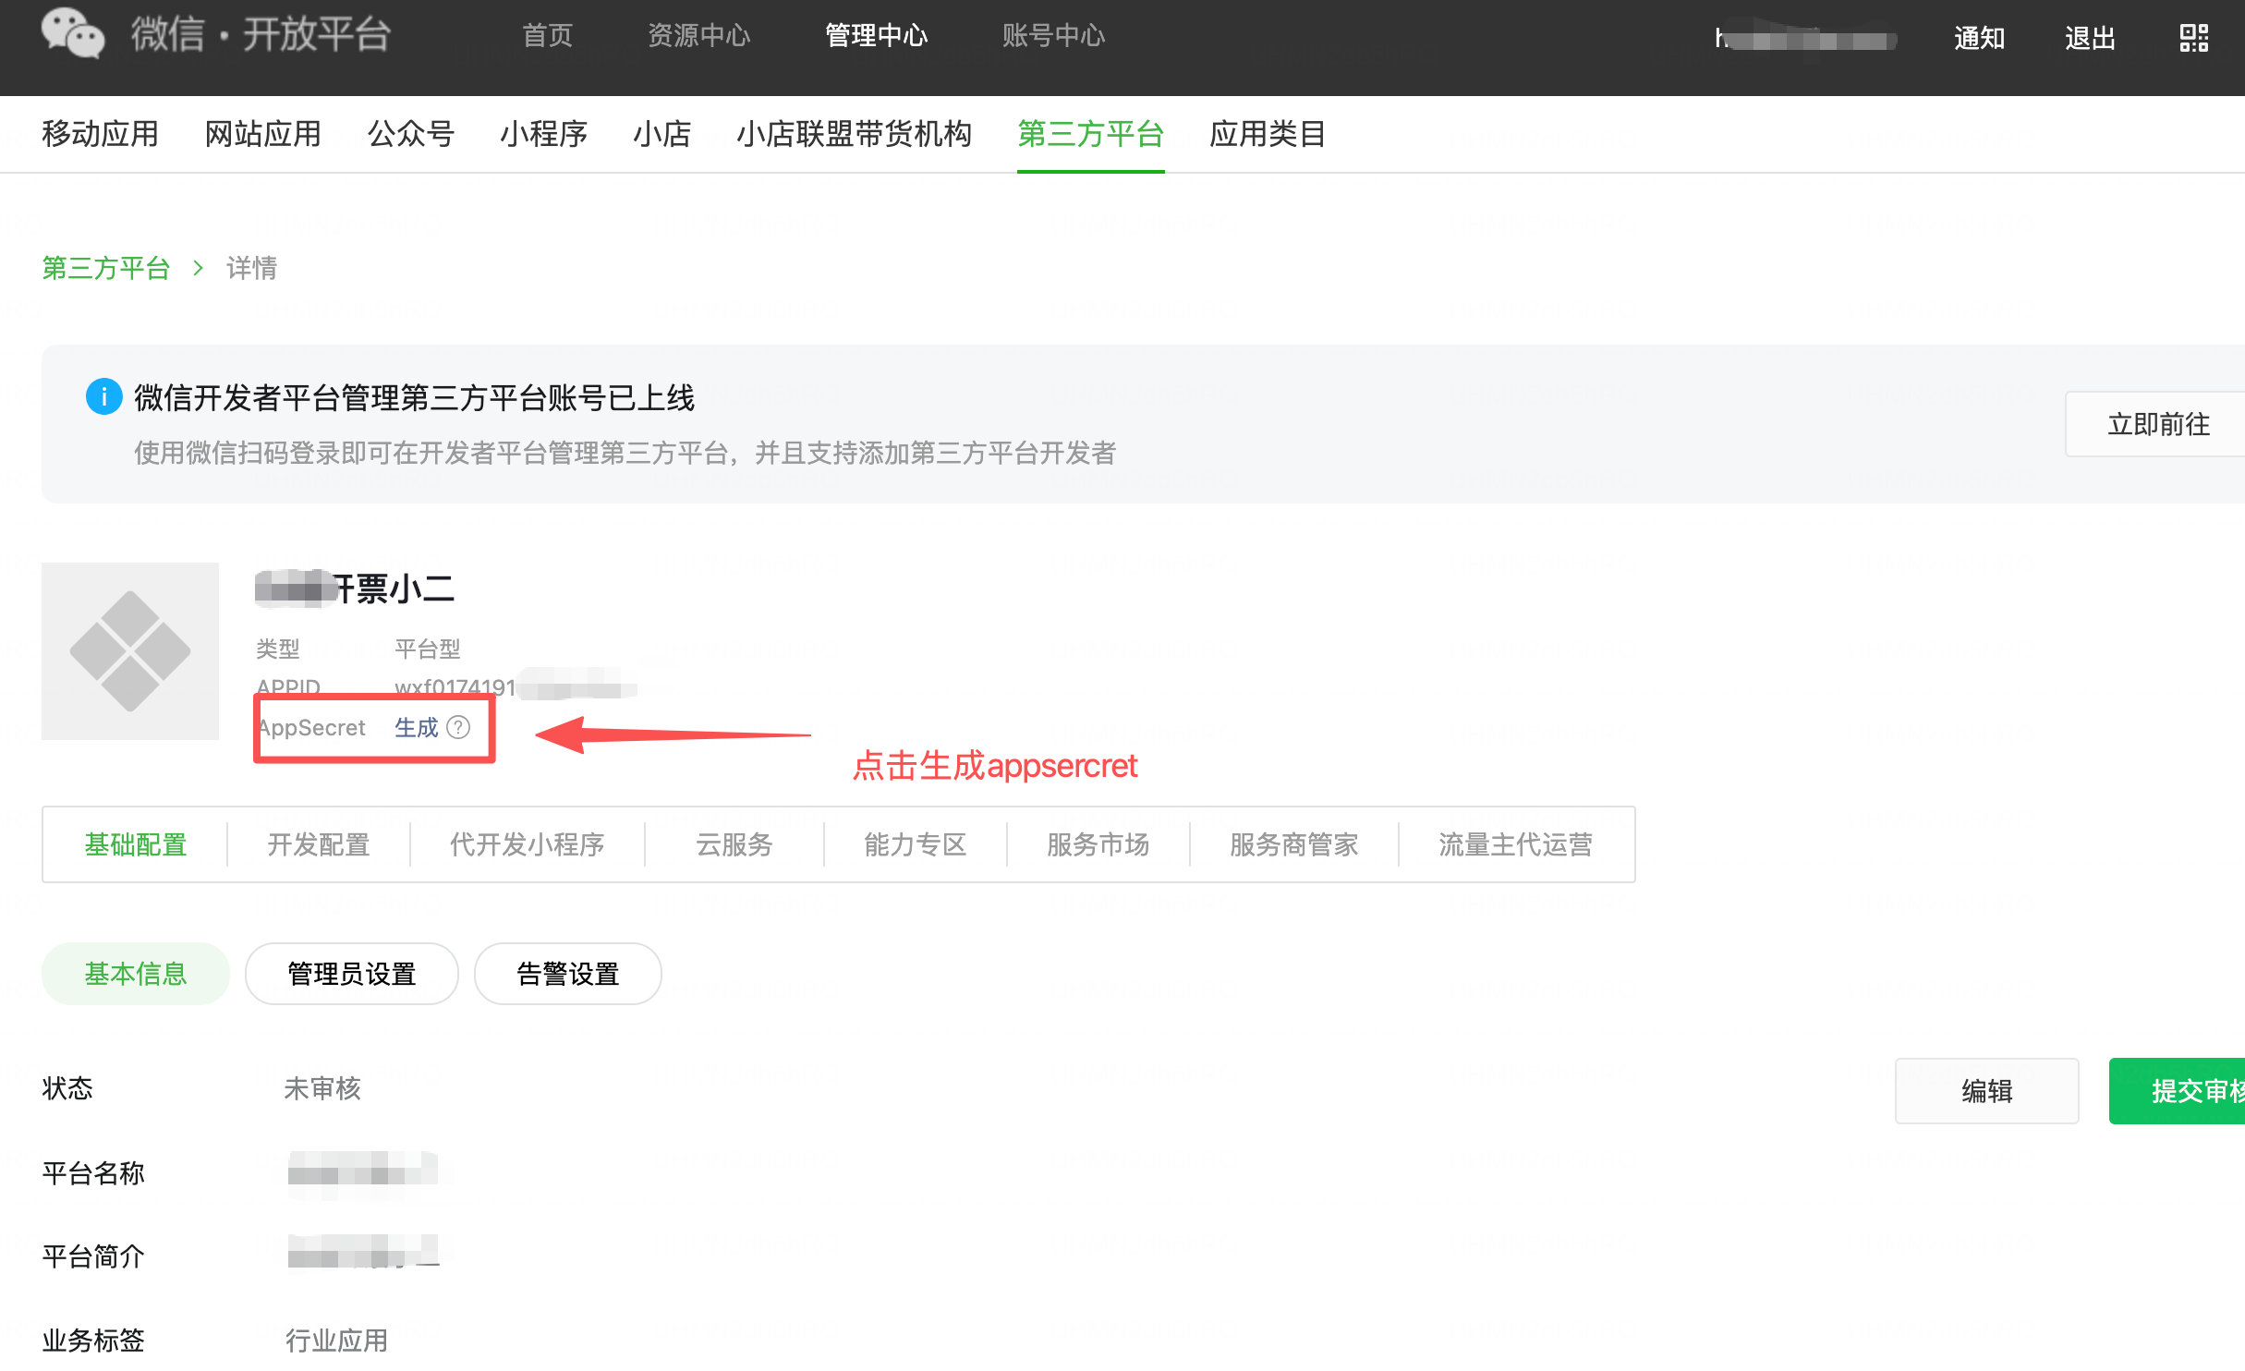Select the 开发配置 tab
2245x1371 pixels.
click(318, 844)
